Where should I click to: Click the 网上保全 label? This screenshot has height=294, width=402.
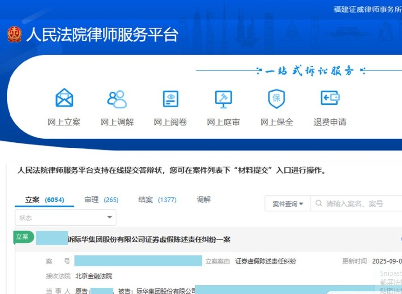tap(277, 122)
